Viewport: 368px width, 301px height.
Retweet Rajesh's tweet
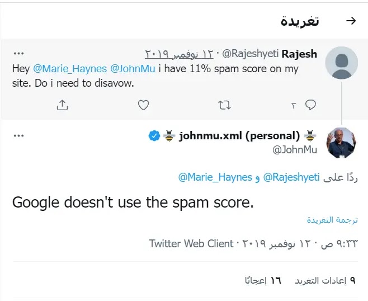(225, 105)
